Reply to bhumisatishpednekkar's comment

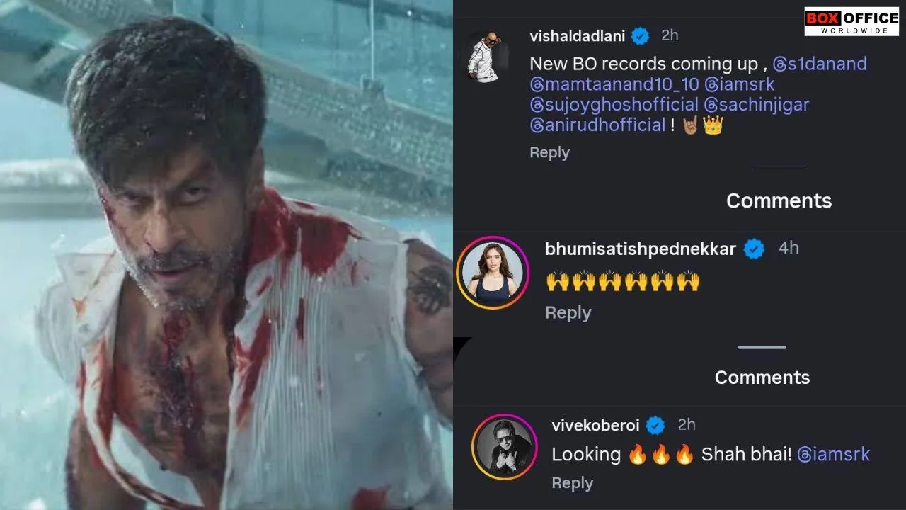coord(568,313)
